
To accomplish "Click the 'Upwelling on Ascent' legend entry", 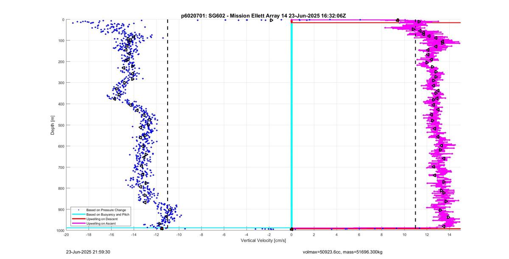I will pyautogui.click(x=101, y=223).
